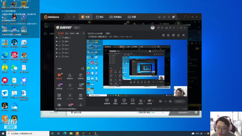Mute the 麦克风 microphone

(x=141, y=102)
